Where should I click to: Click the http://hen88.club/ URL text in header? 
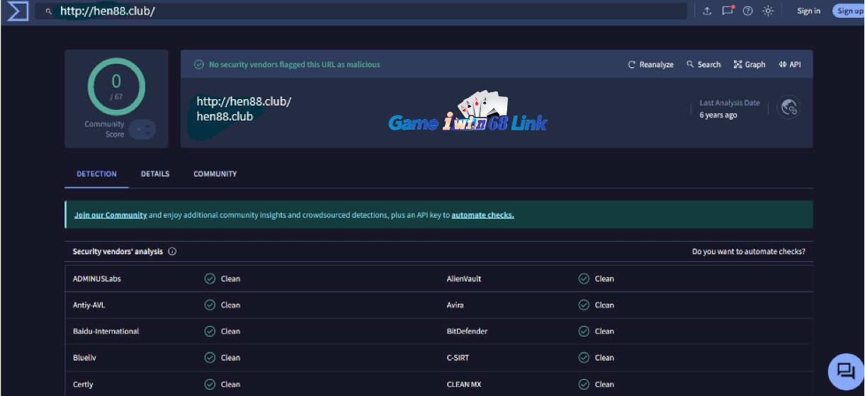[244, 101]
